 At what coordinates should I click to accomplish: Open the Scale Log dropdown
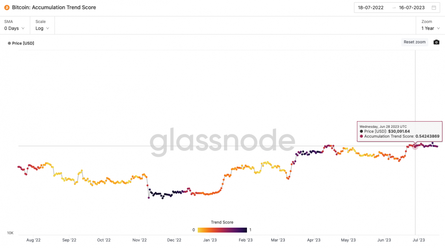coord(43,25)
